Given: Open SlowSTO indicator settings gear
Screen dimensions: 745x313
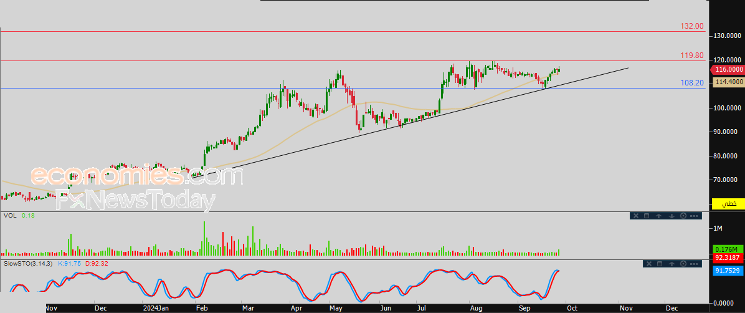Looking at the screenshot, I should [x=683, y=264].
